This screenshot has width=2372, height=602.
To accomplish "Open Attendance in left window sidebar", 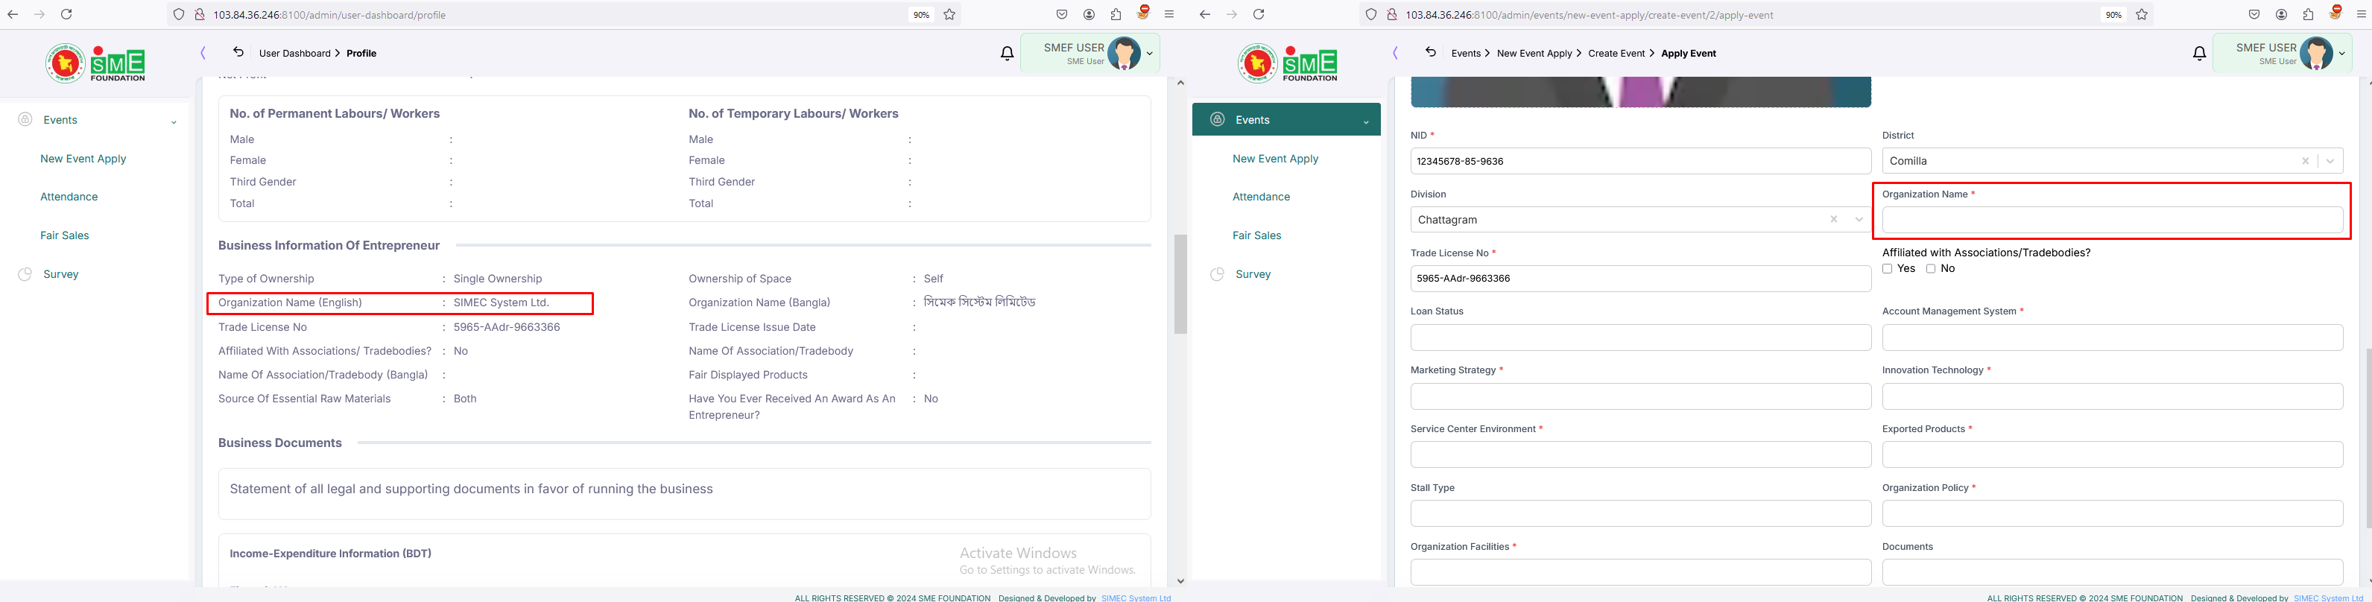I will click(x=69, y=197).
